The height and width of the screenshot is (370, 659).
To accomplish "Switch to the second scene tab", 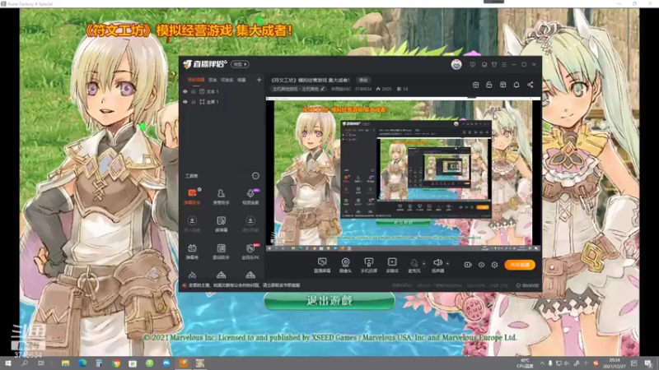I will (x=213, y=80).
